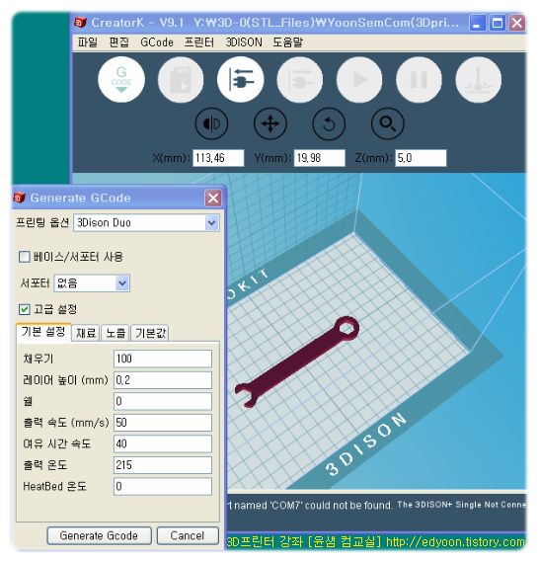
Task: Click the Cancel button
Action: (188, 536)
